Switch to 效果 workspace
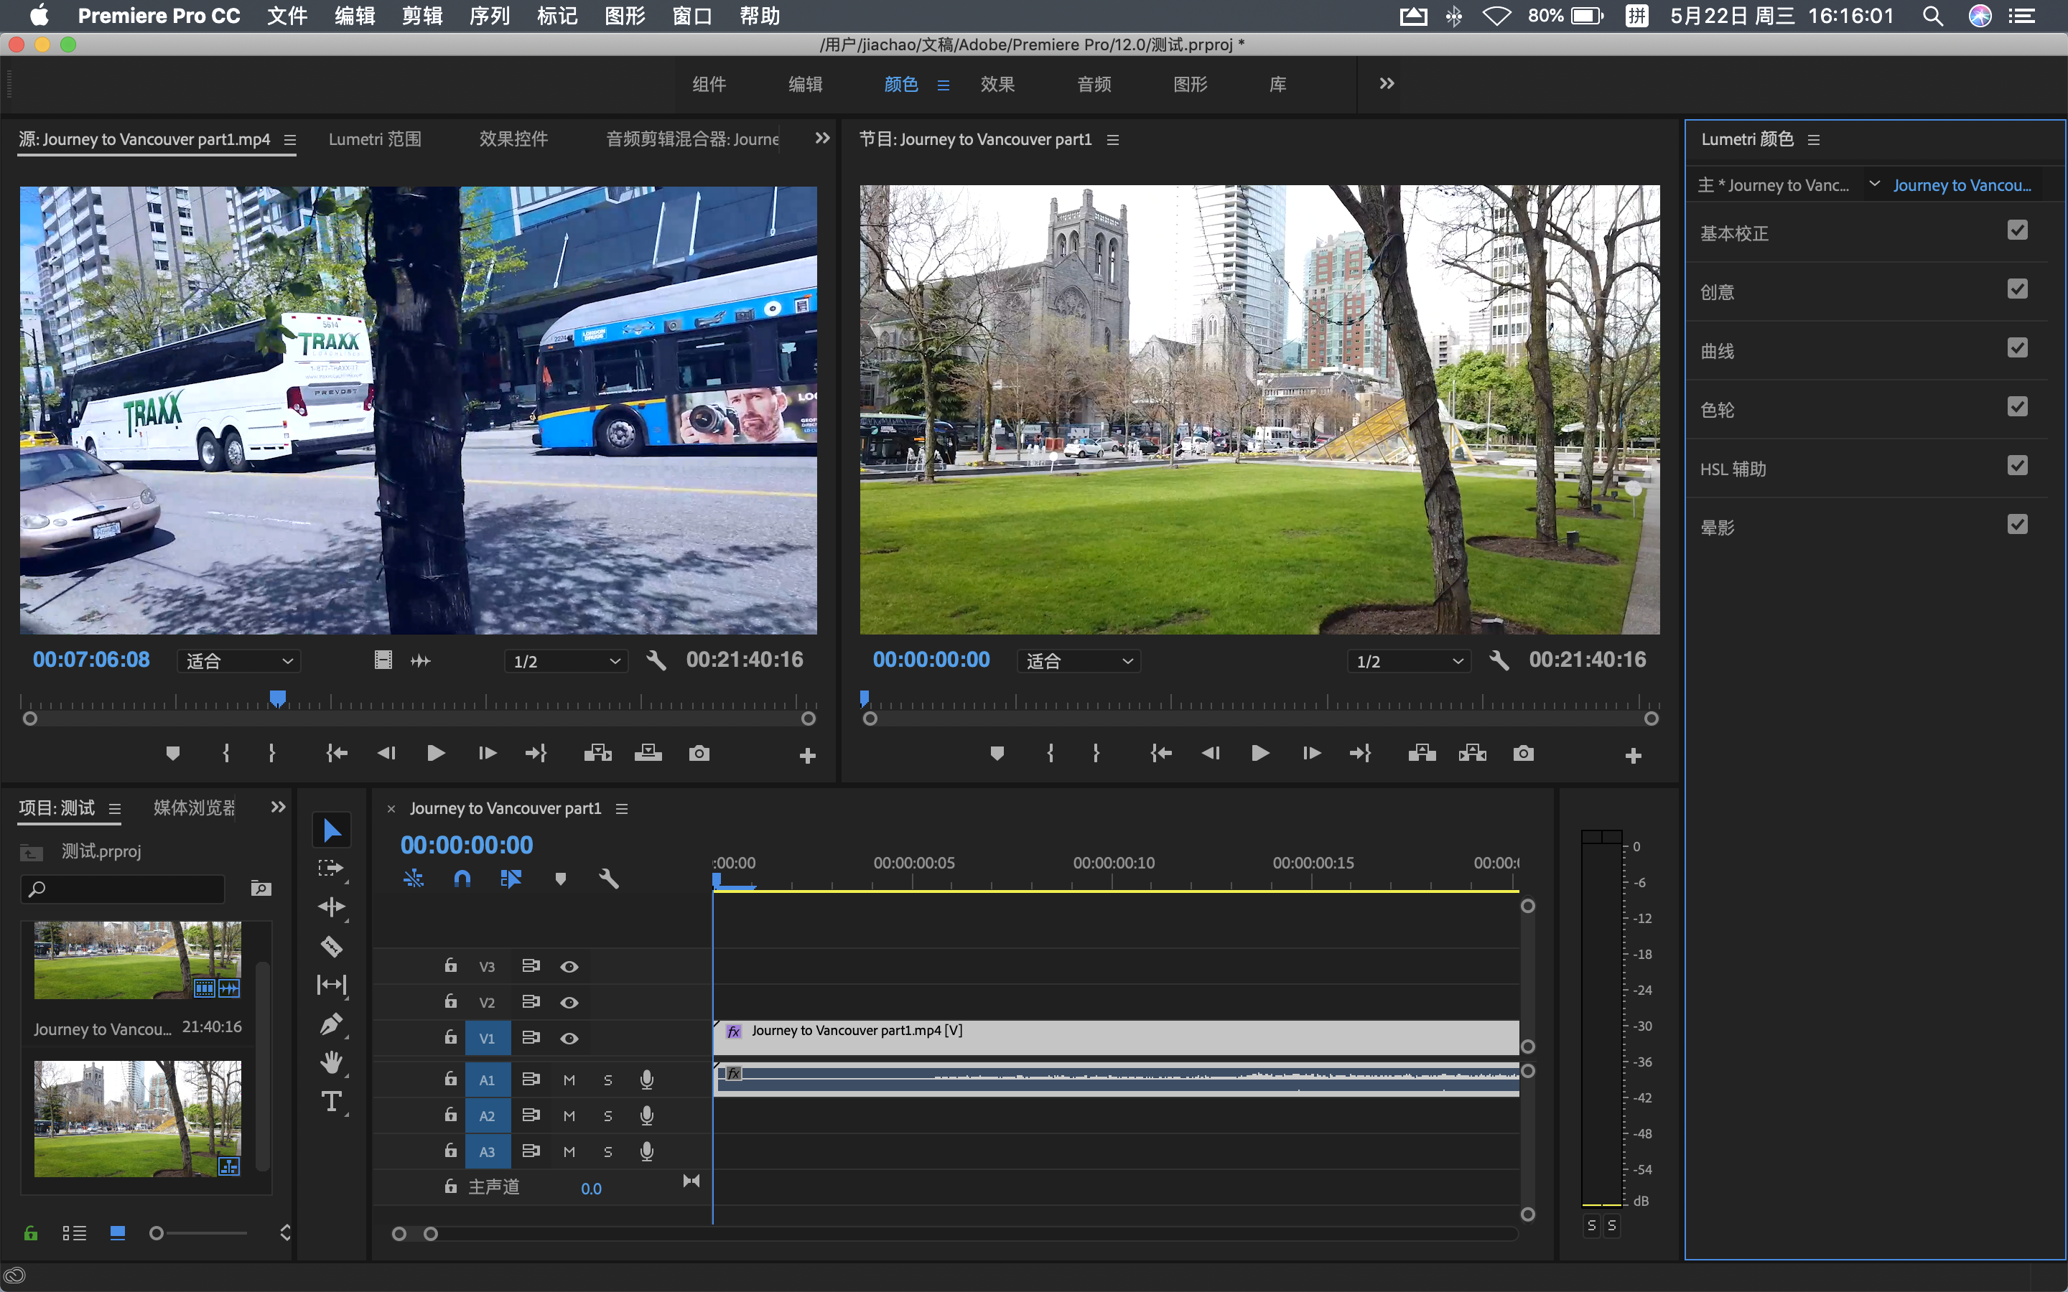Screen dimensions: 2068x1292 pos(997,84)
